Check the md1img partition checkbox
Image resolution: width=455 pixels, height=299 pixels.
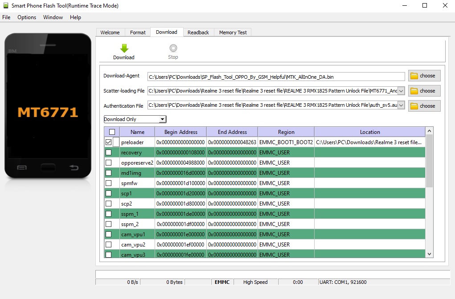109,173
